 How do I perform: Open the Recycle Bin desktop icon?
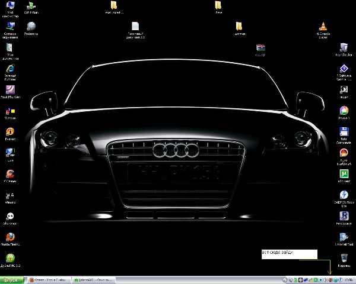344,260
